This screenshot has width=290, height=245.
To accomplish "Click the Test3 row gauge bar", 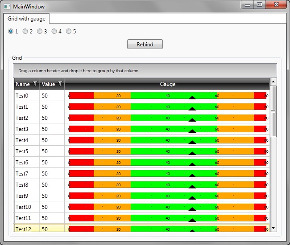I will pos(168,129).
